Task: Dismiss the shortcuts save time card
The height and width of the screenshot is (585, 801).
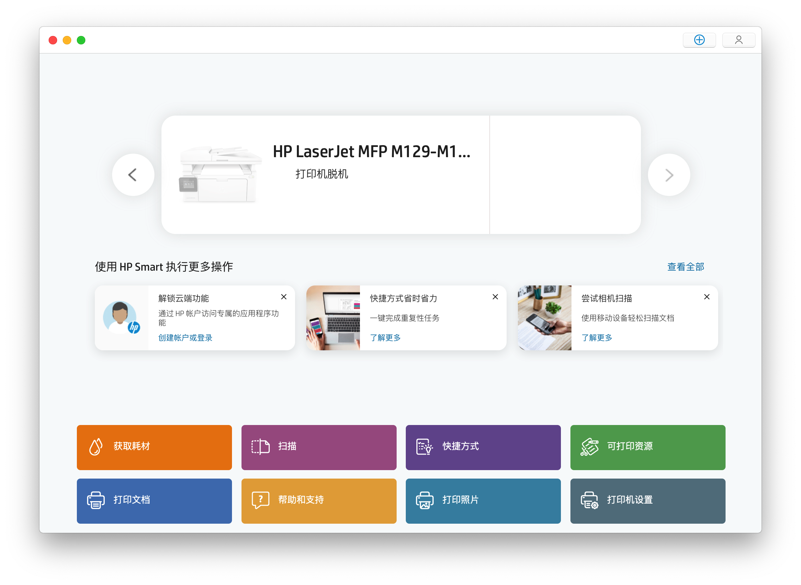Action: coord(495,297)
